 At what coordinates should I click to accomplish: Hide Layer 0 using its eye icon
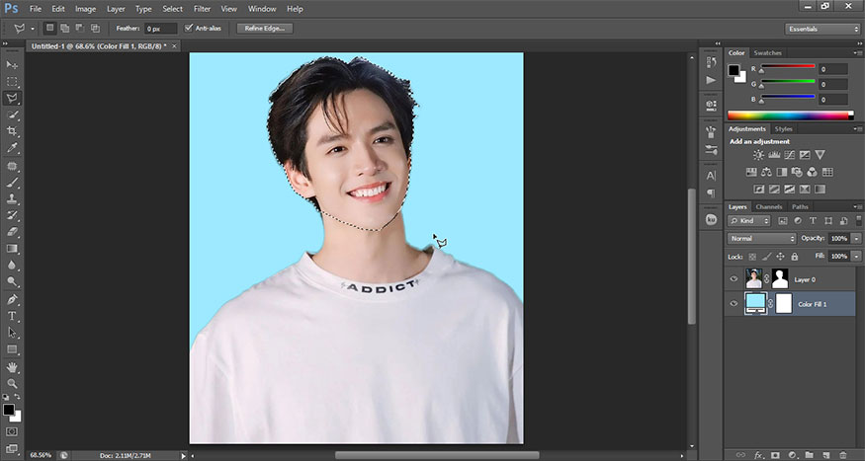tap(734, 279)
